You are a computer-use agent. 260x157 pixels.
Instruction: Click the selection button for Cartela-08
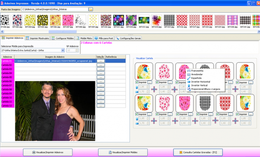[101, 90]
